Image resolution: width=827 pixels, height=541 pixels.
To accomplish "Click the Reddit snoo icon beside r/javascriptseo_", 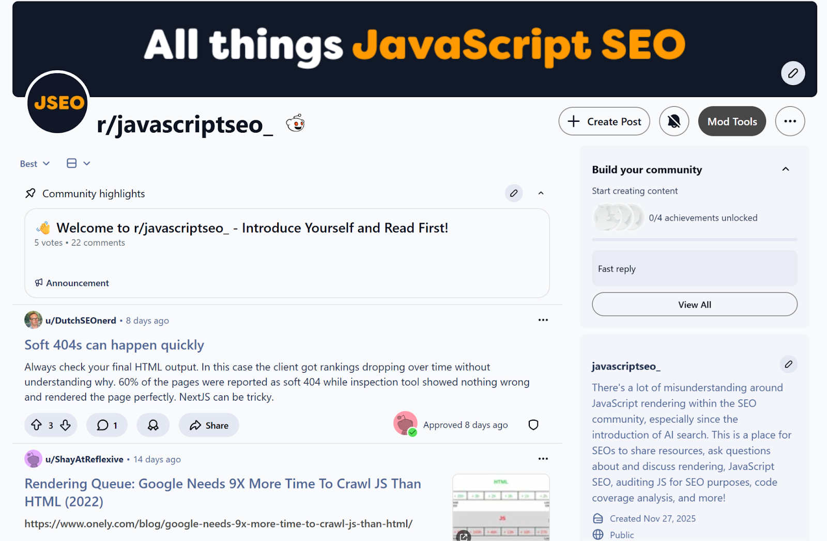I will (x=295, y=124).
